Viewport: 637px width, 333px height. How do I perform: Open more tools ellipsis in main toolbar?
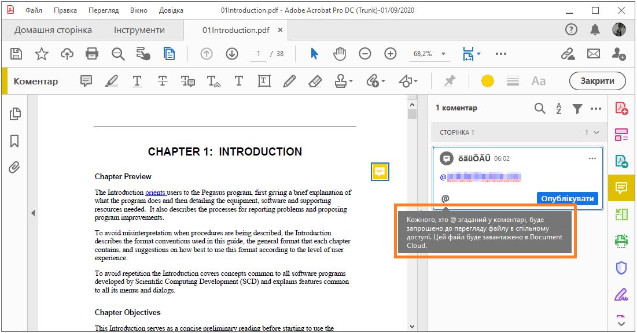[501, 54]
